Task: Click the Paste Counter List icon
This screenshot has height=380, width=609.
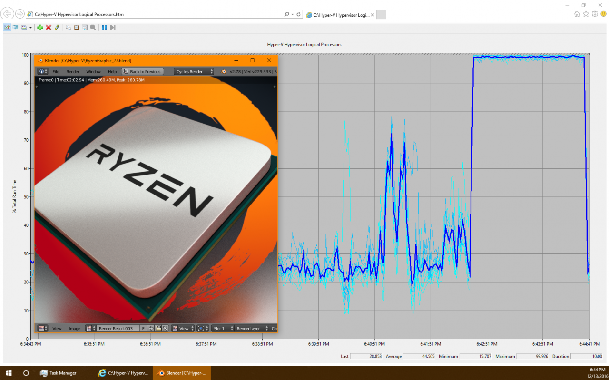Action: 77,28
